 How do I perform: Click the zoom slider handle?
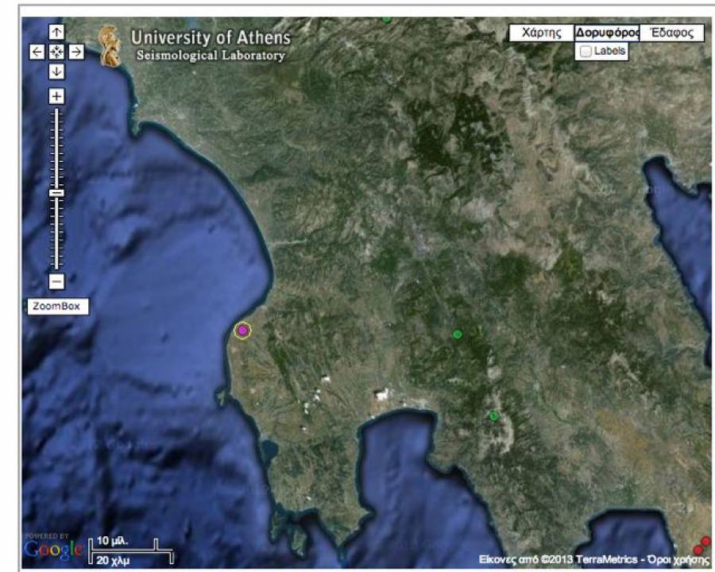click(x=56, y=192)
